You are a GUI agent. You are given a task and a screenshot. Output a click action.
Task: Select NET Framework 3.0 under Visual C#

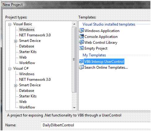[35, 80]
